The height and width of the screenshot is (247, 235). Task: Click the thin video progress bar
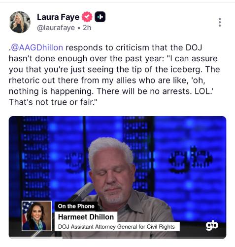(117, 238)
